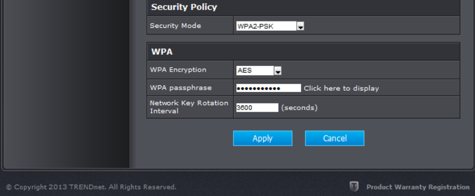
Task: Click the TRENDnet shield logo icon
Action: (353, 187)
